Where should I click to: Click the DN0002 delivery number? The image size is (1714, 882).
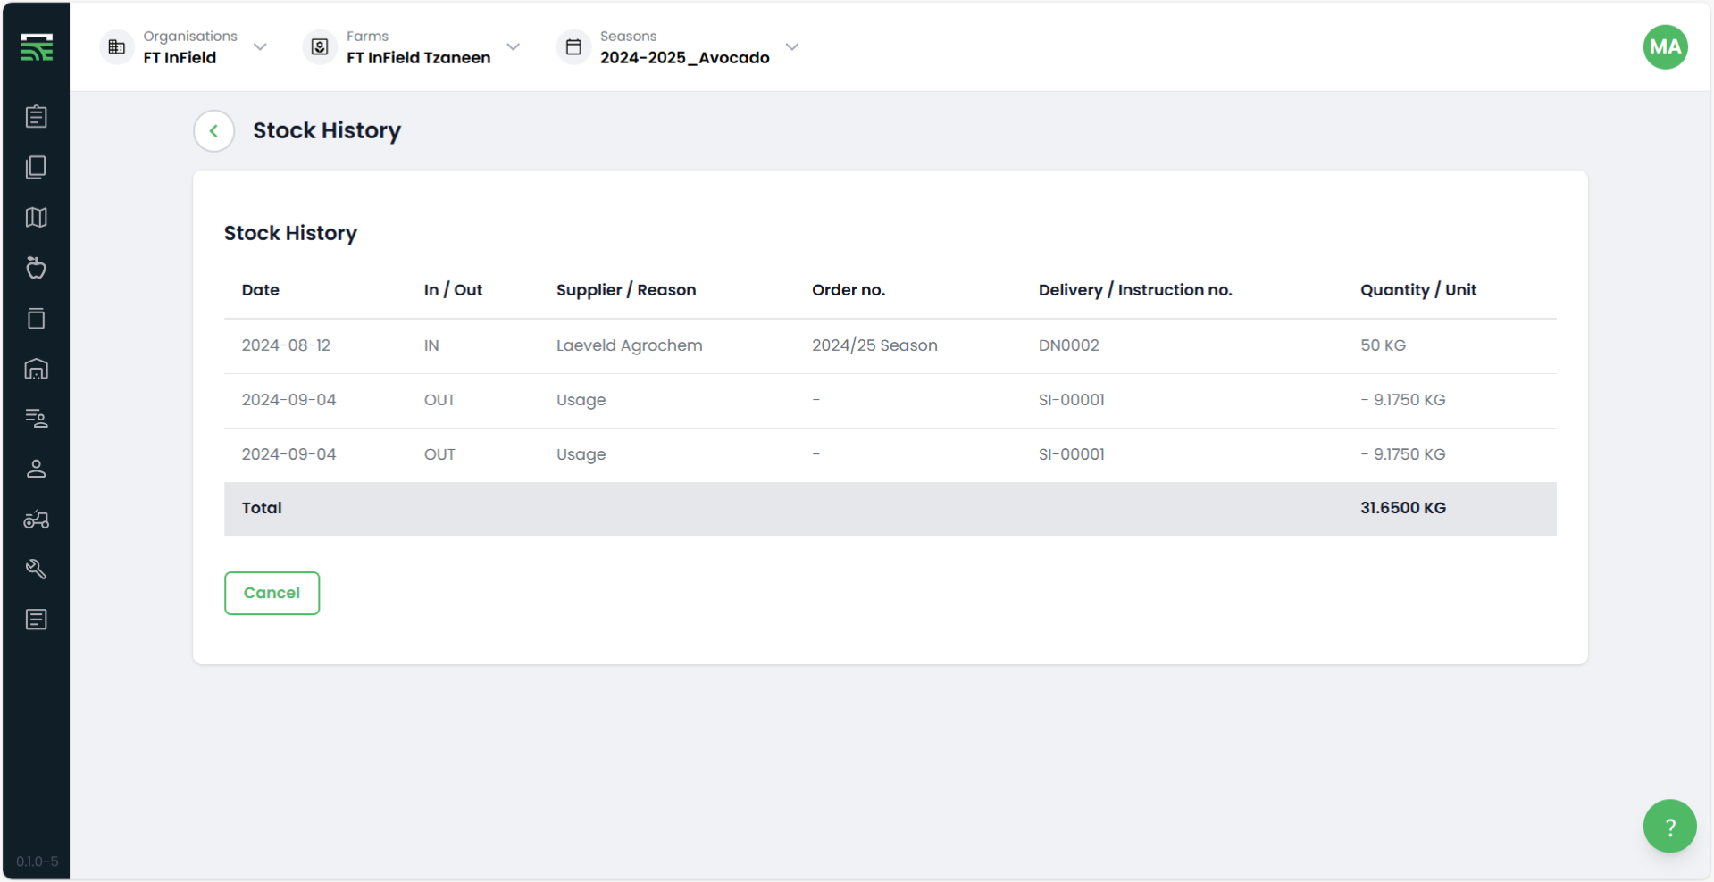click(x=1069, y=345)
